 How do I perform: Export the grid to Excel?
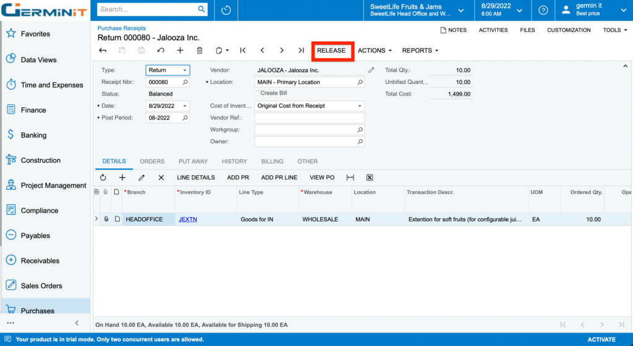pos(370,178)
